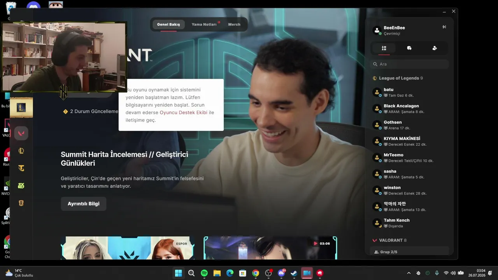Open Steam from taskbar

point(294,273)
